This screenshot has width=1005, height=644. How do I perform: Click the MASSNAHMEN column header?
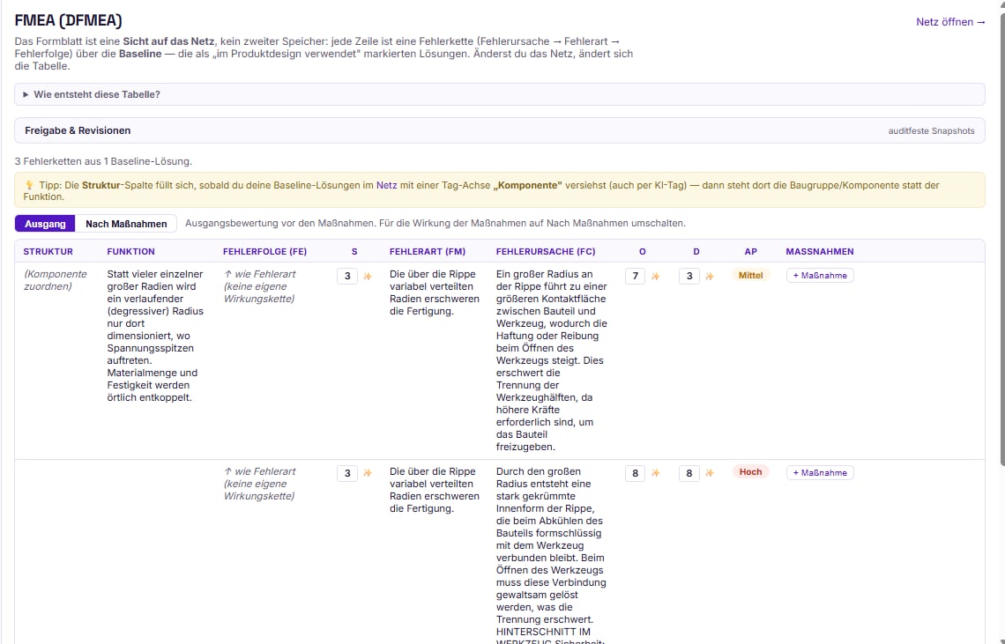click(x=820, y=252)
